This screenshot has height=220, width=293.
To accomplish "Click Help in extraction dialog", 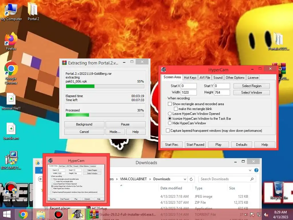I will point(135,132).
